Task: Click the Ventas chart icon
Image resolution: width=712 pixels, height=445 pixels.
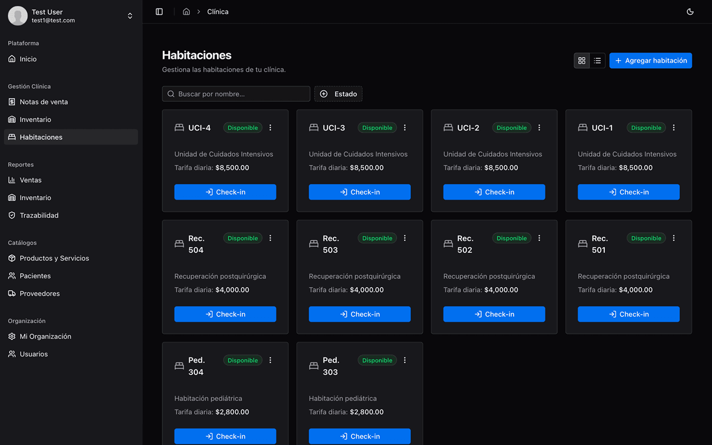Action: 12,180
